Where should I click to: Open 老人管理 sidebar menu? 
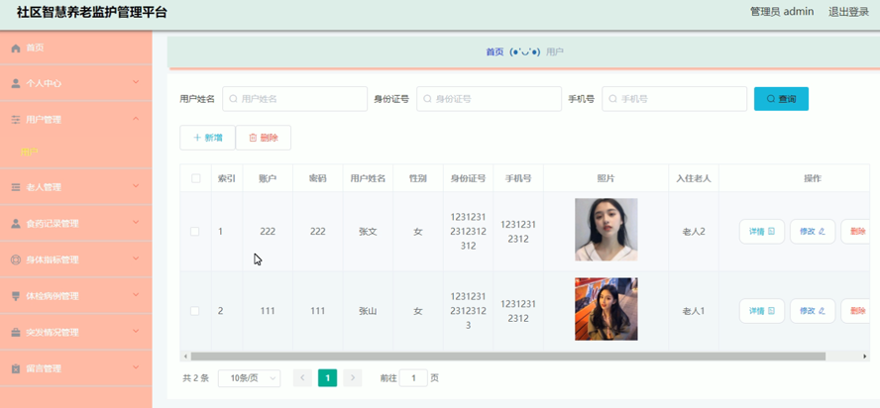click(x=75, y=187)
